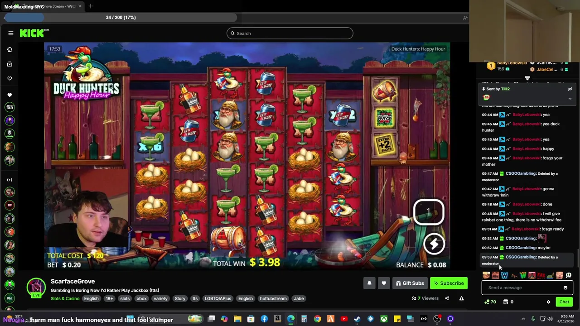Image resolution: width=580 pixels, height=326 pixels.
Task: Click the 7 Viewers count
Action: 425,298
